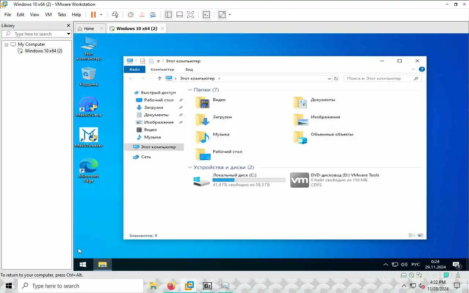Open the VMware Tabs menu
Screen dimensions: 469x293
(x=62, y=15)
